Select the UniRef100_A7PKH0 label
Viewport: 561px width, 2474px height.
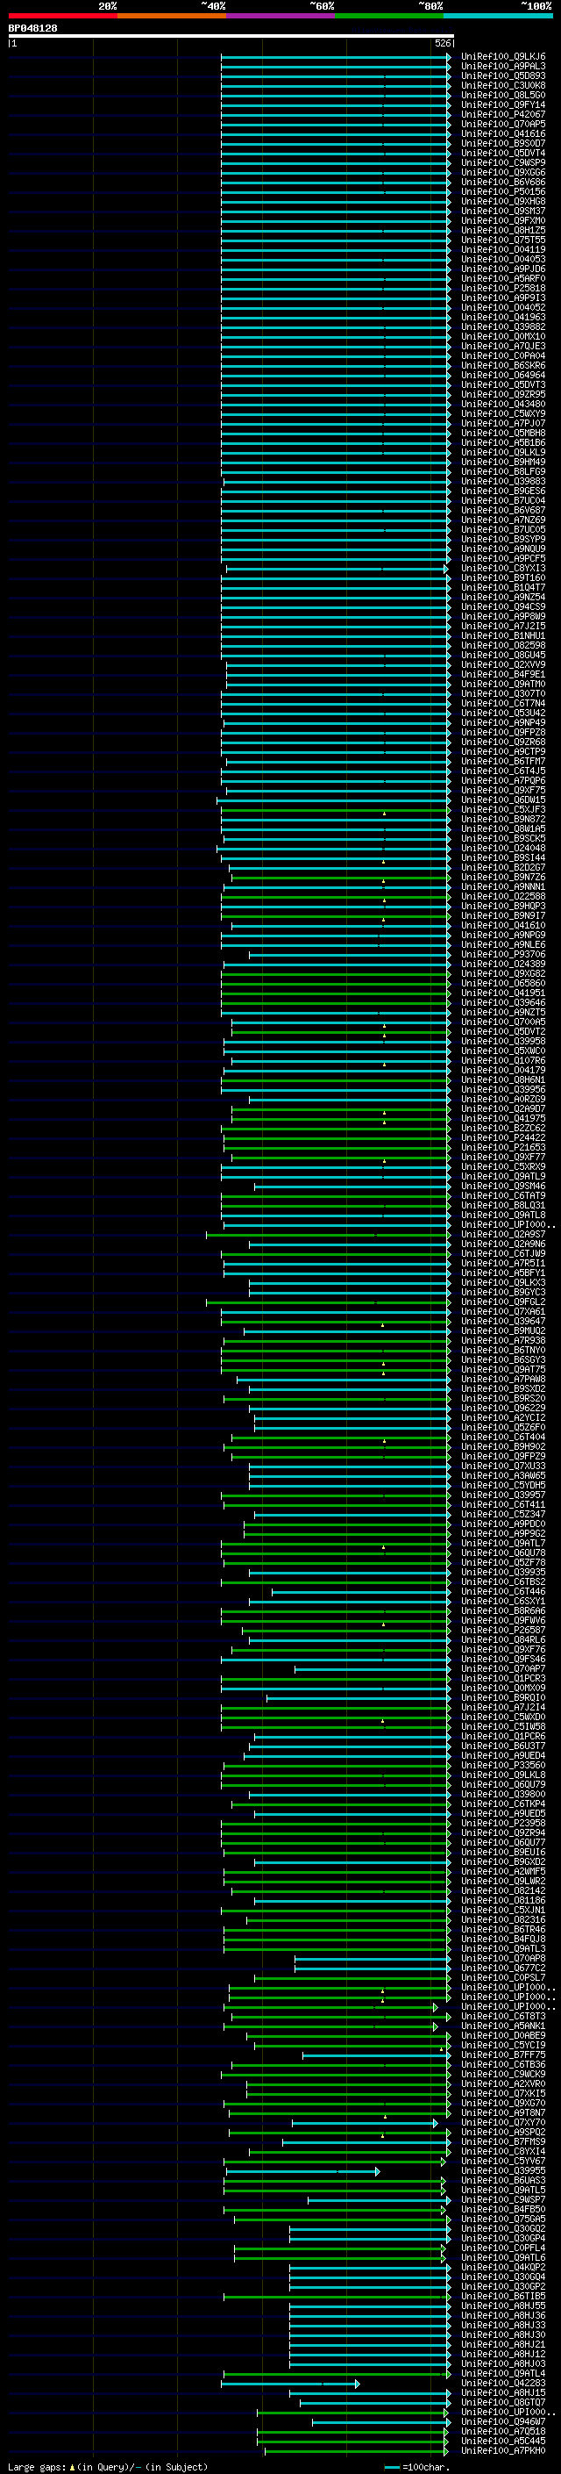click(503, 2452)
